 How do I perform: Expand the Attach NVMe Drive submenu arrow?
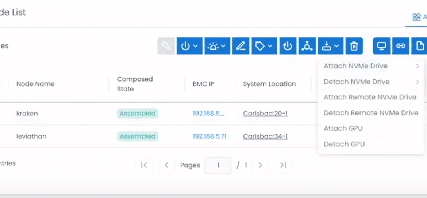click(x=417, y=66)
